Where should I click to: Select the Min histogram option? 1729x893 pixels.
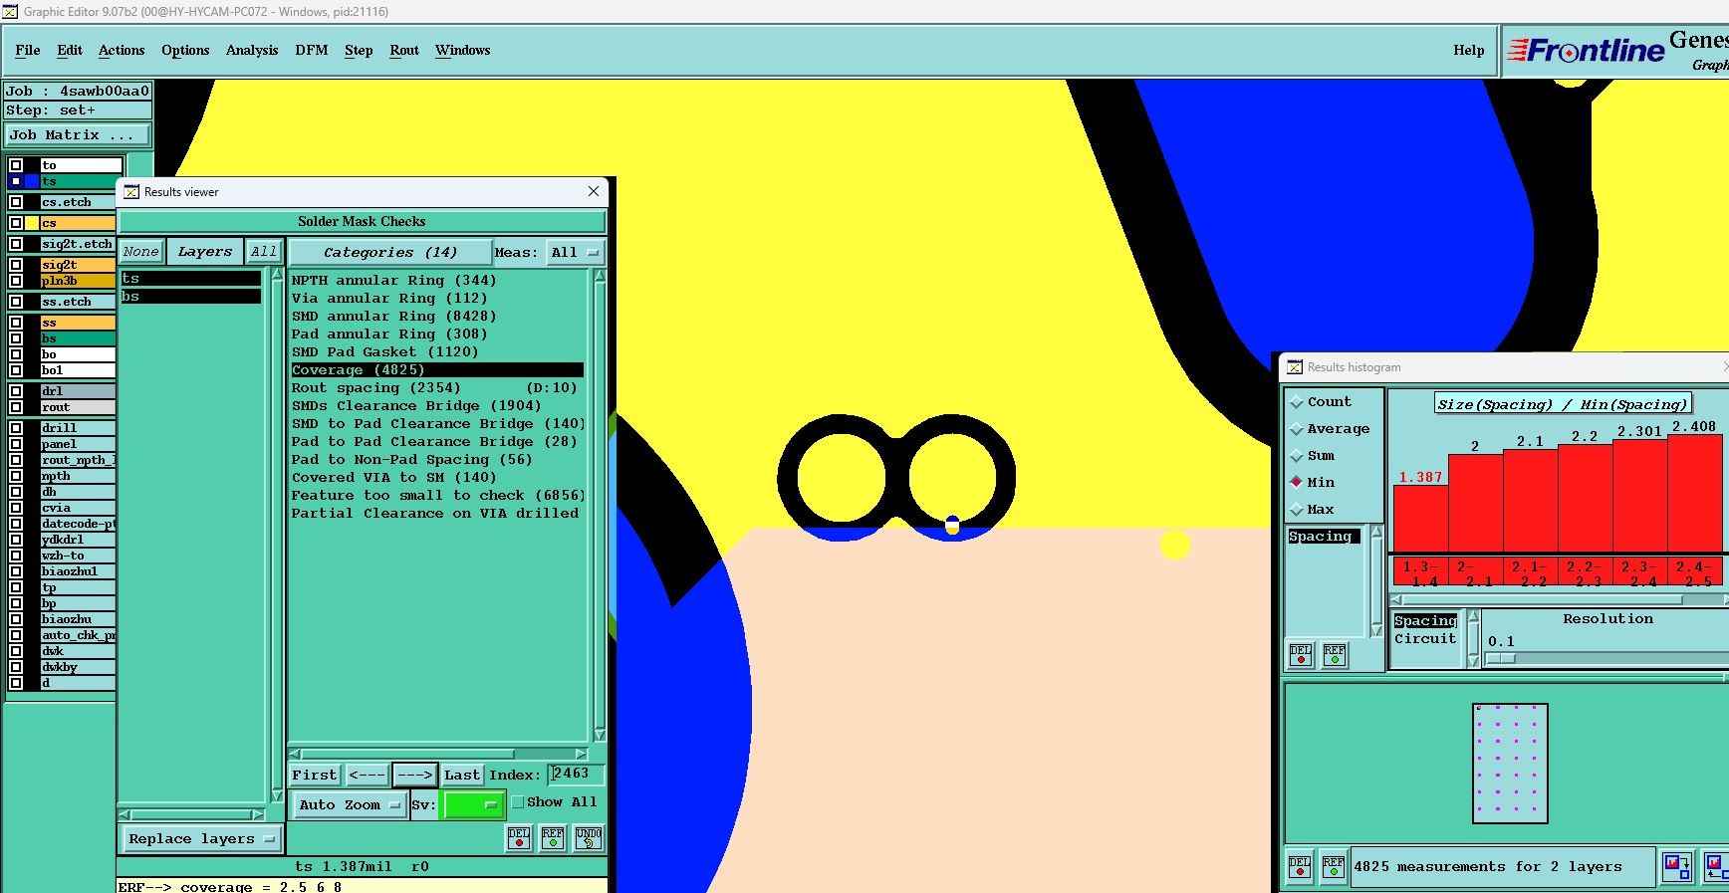(x=1297, y=482)
